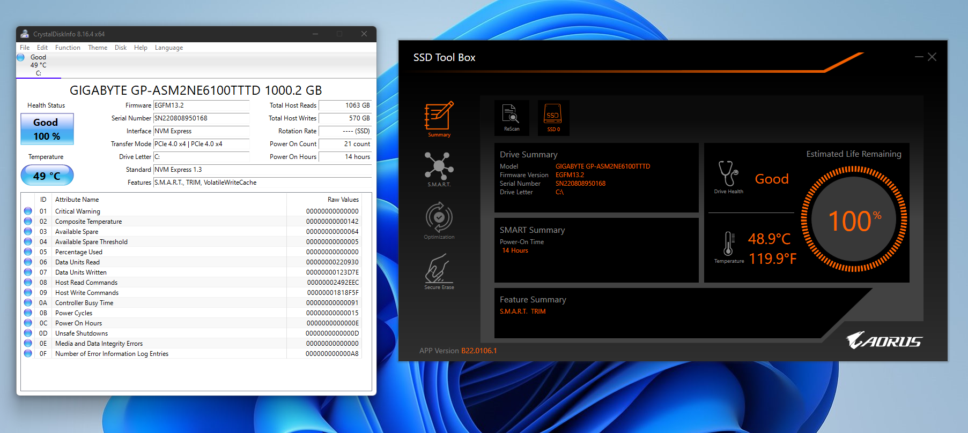This screenshot has height=433, width=968.
Task: Click the 49 °C temperature button
Action: pyautogui.click(x=47, y=176)
